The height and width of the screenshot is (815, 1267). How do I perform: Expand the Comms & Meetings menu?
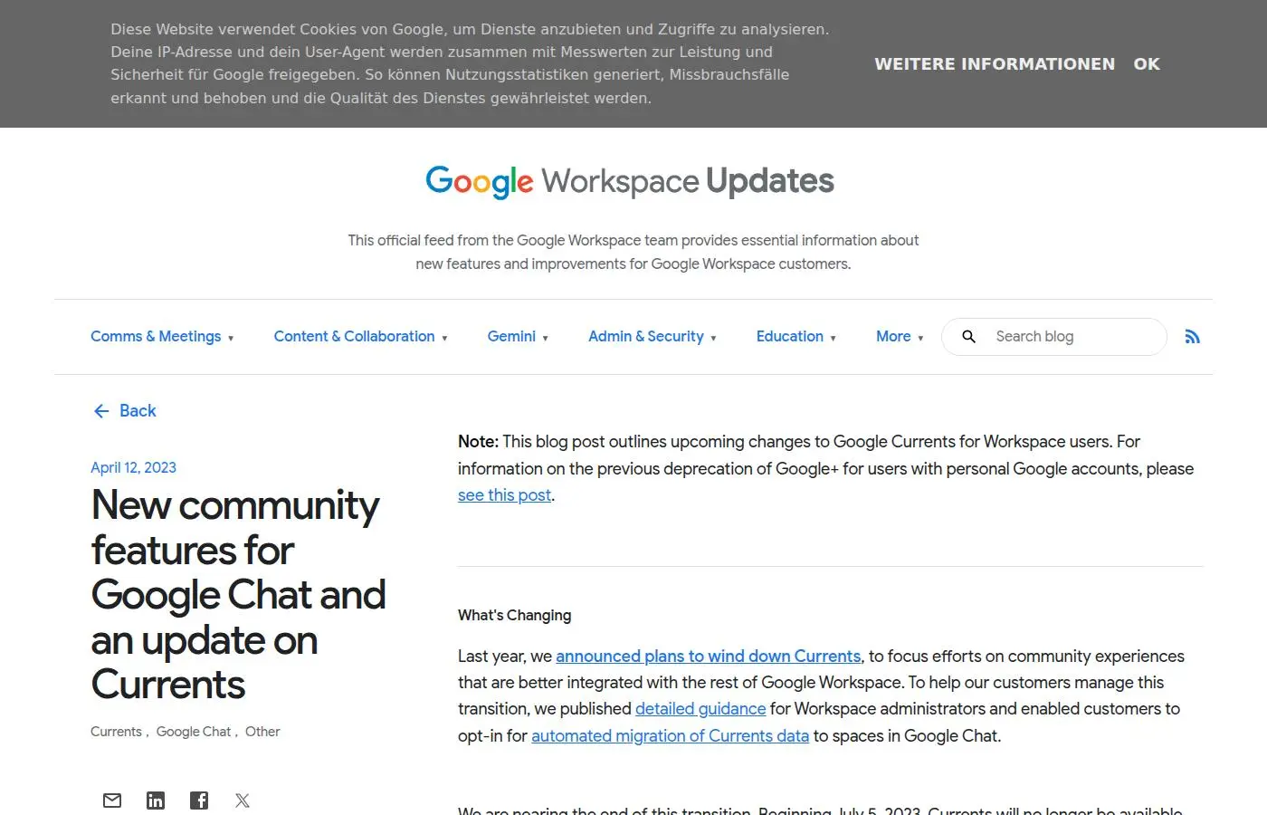coord(162,337)
